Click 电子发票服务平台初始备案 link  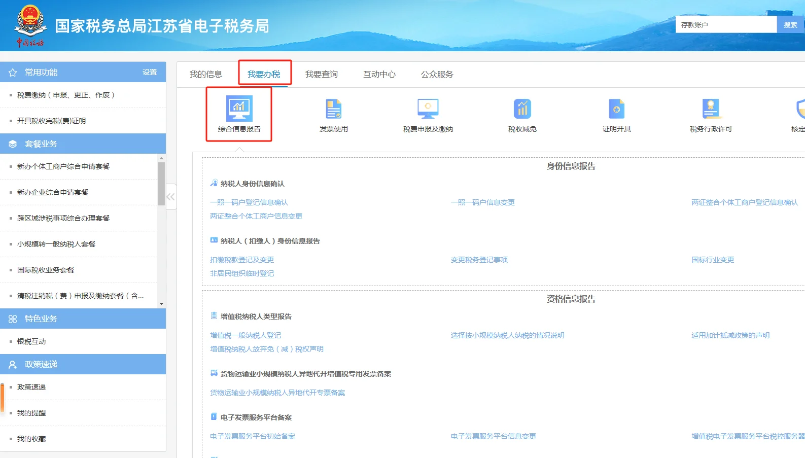253,436
